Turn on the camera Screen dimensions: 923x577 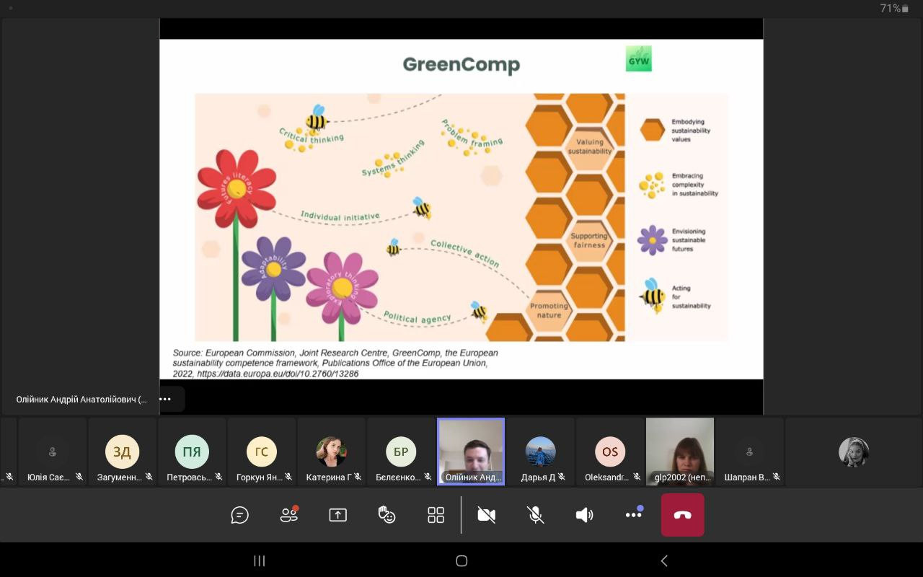(x=487, y=515)
